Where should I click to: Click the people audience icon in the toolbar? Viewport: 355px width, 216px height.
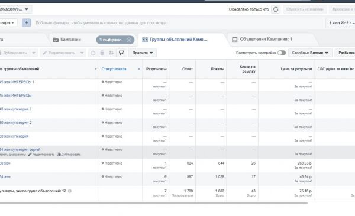click(111, 53)
